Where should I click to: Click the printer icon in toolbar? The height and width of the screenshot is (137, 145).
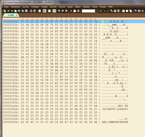coord(31,11)
